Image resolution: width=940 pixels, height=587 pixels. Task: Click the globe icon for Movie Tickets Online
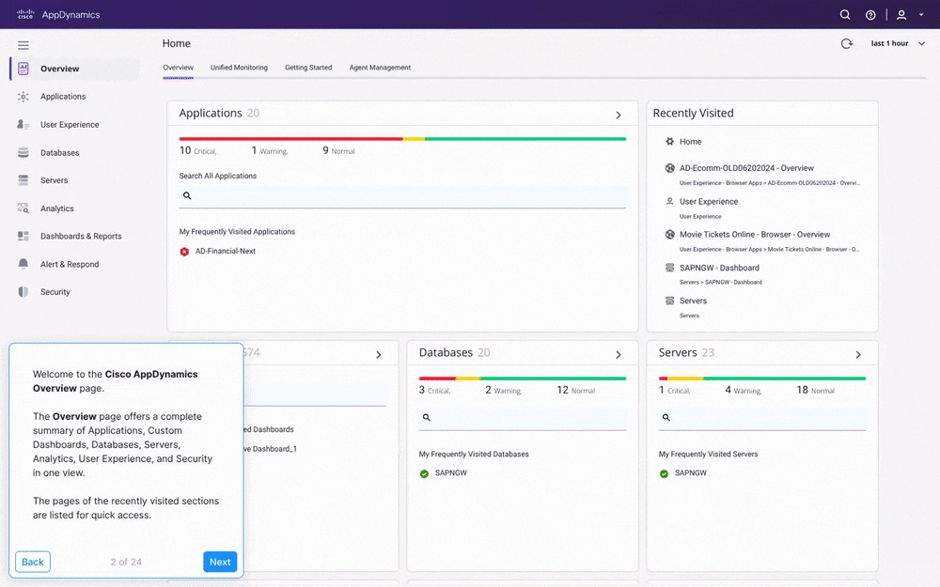(x=669, y=234)
